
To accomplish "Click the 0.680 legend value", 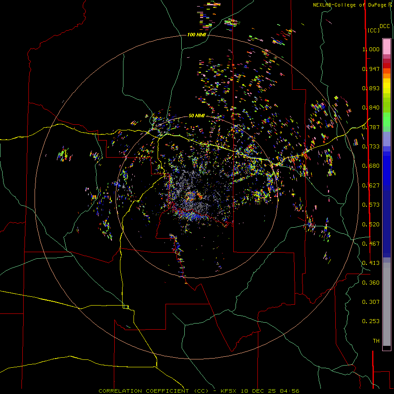I will [x=371, y=166].
